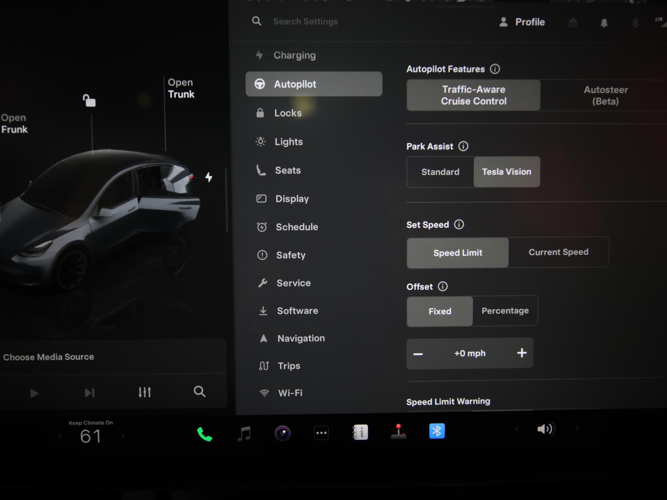Raise cabin temperature with right arrow

pyautogui.click(x=123, y=435)
